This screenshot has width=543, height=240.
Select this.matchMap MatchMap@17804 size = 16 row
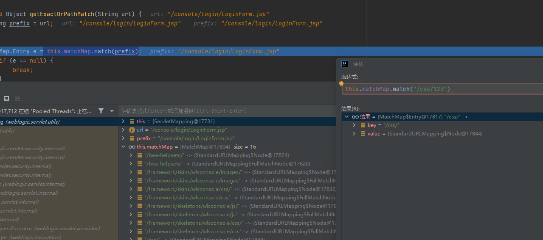(227, 147)
